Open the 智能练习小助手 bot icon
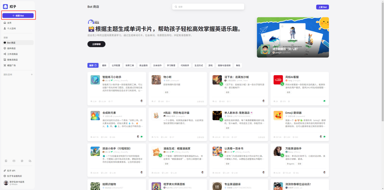 pyautogui.click(x=95, y=80)
